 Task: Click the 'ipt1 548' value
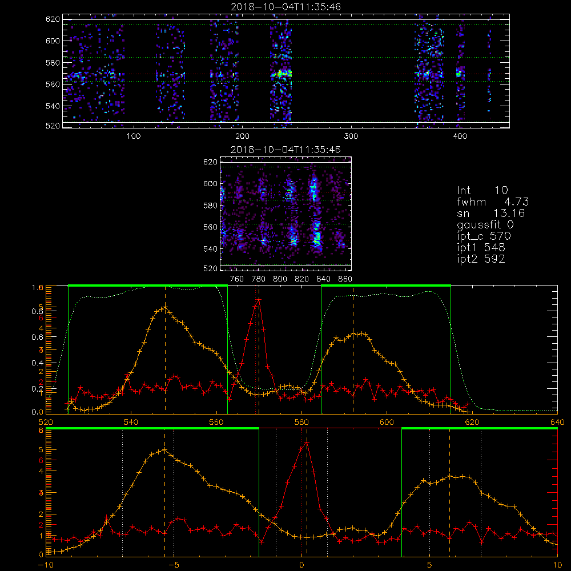(x=481, y=248)
